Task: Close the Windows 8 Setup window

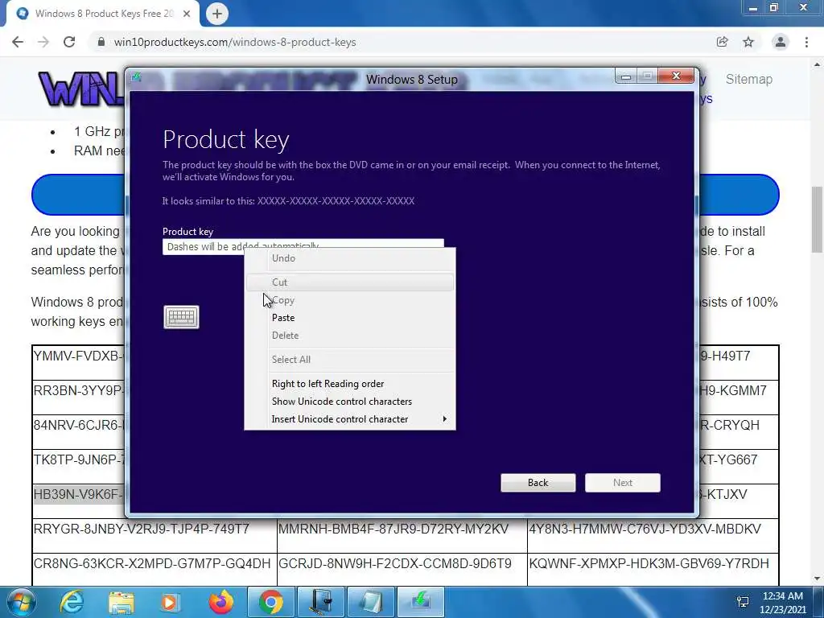Action: click(676, 76)
